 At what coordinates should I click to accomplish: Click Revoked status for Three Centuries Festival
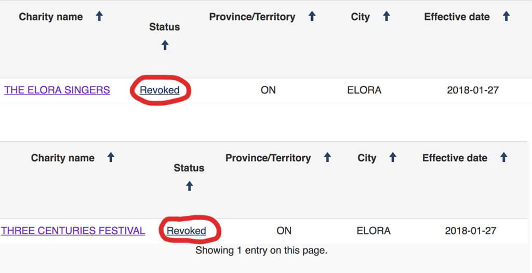click(x=186, y=231)
